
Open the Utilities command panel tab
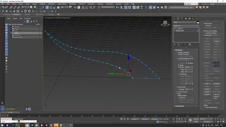click(x=193, y=19)
